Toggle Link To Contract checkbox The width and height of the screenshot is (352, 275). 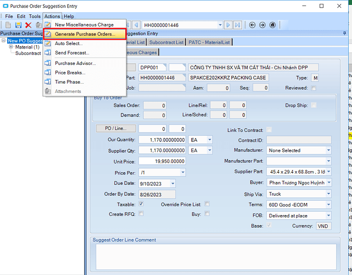click(269, 130)
